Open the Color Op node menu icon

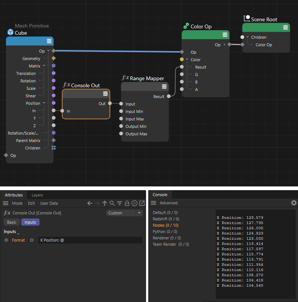tap(225, 35)
